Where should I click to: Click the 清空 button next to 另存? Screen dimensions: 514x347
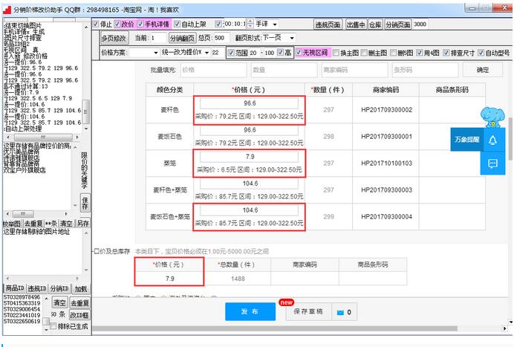[x=66, y=224]
